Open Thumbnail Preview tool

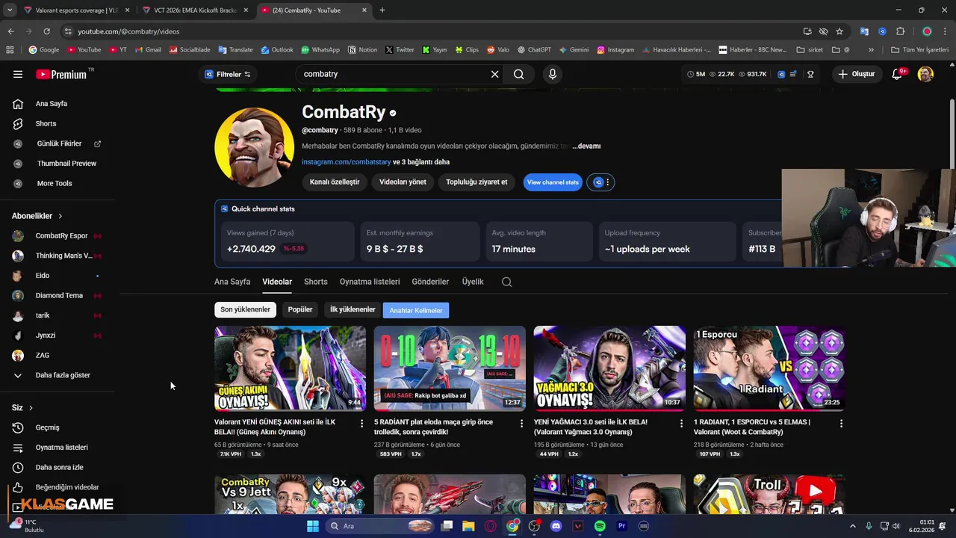[x=66, y=164]
